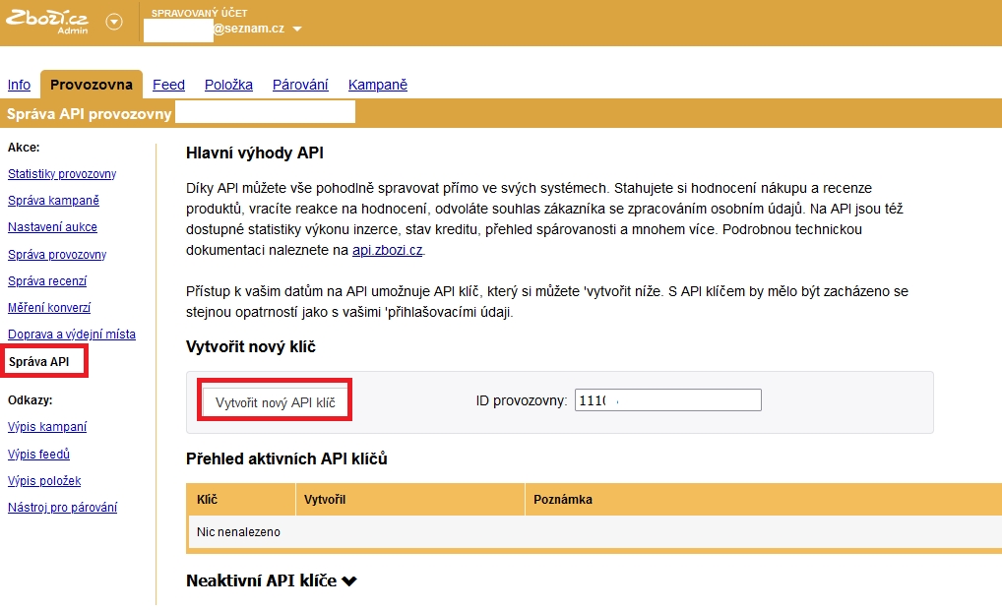
Task: Expand the Neaktivní API klíče section
Action: tap(272, 581)
